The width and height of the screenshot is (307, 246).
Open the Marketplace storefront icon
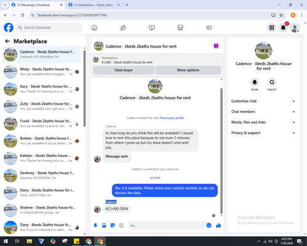point(181,28)
